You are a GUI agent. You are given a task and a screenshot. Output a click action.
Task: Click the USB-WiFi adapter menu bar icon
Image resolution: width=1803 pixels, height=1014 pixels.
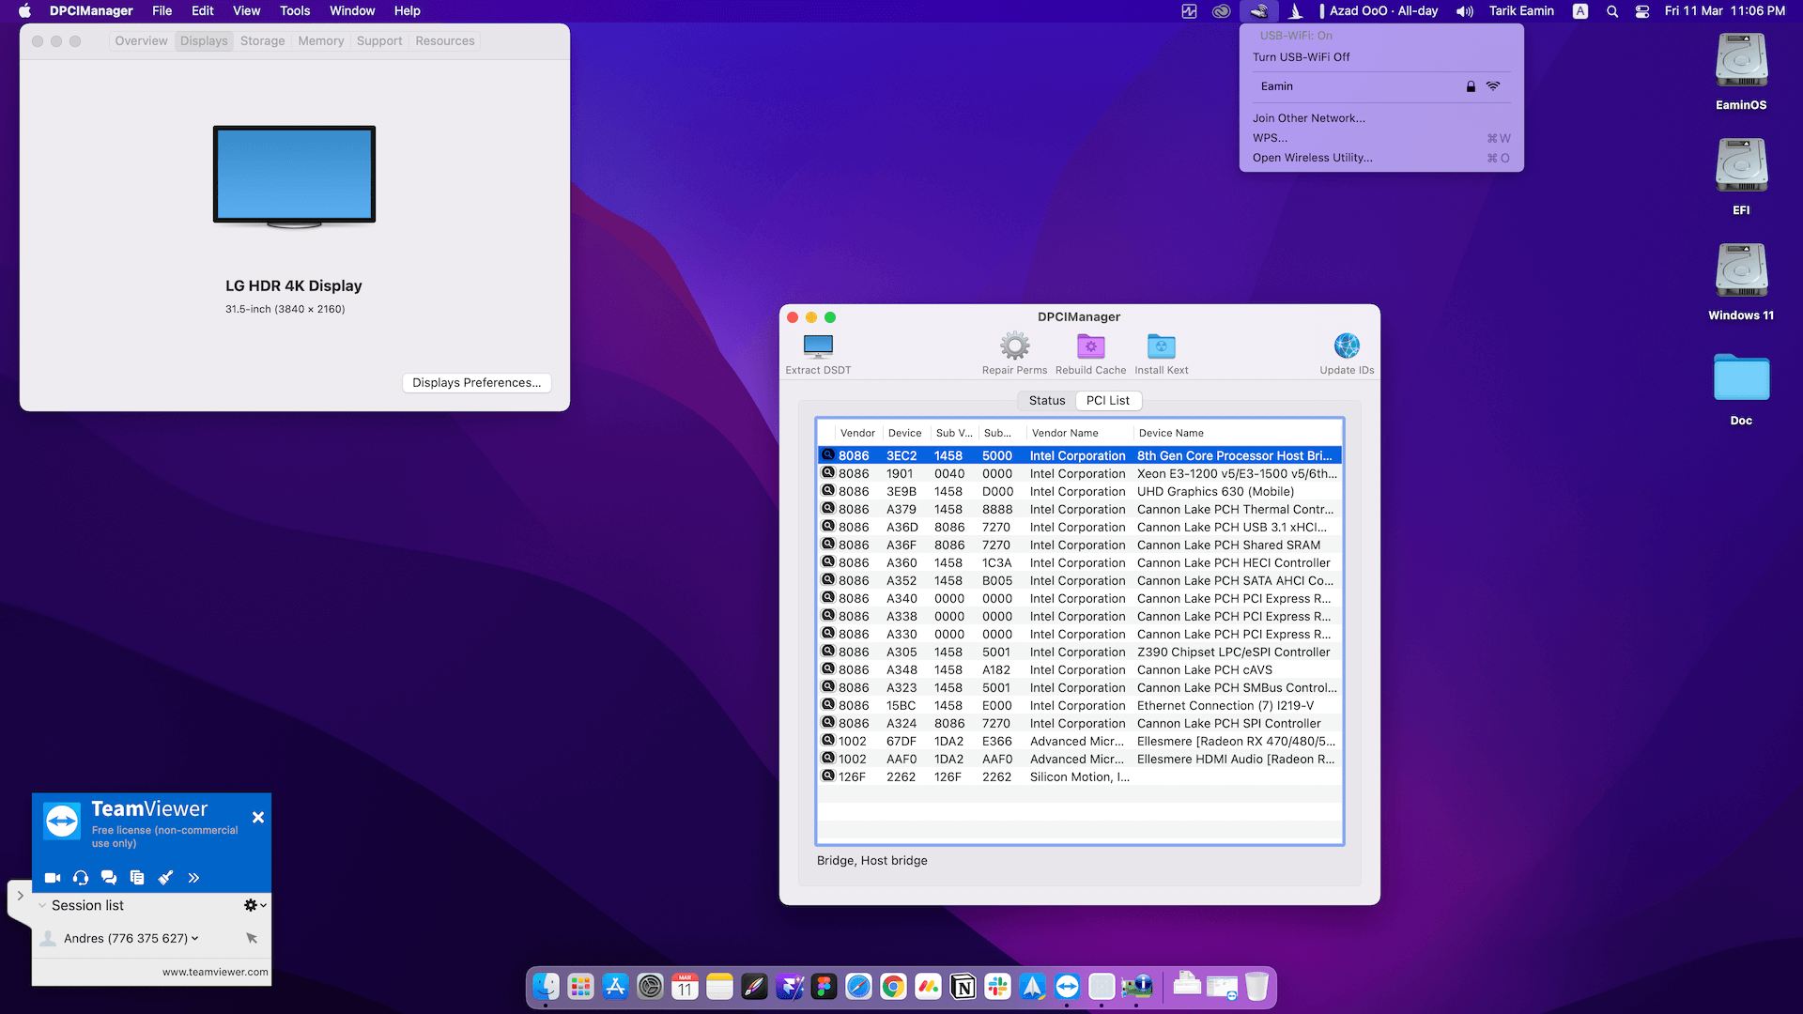(1259, 11)
